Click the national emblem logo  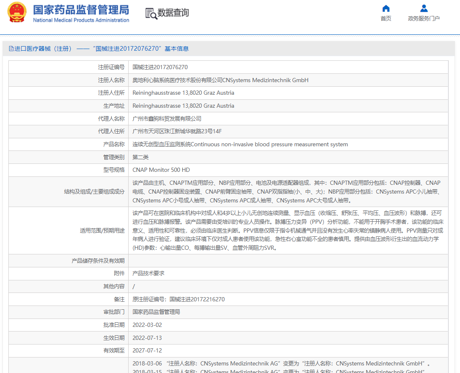(x=16, y=13)
